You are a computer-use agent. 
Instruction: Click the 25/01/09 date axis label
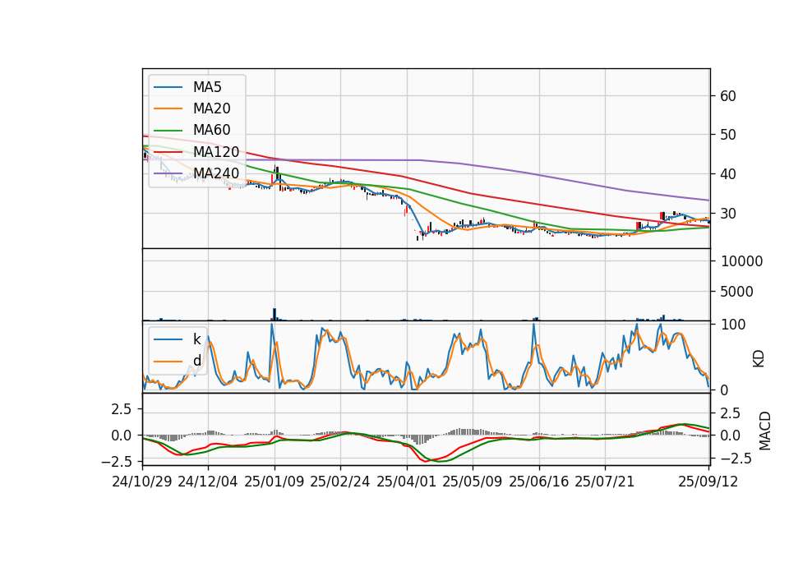[x=275, y=482]
